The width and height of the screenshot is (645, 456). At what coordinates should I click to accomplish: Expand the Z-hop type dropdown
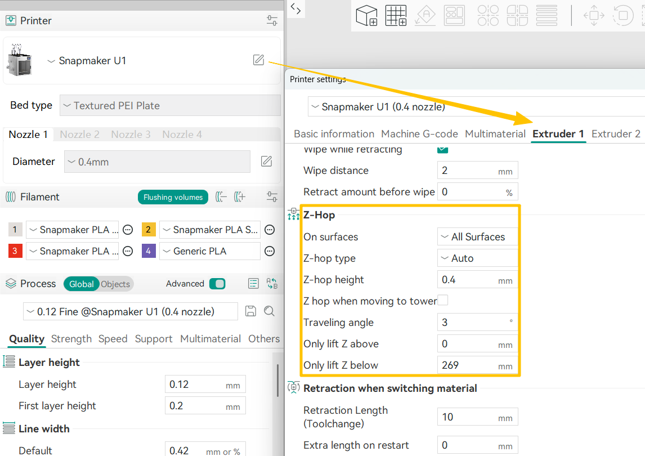coord(477,258)
